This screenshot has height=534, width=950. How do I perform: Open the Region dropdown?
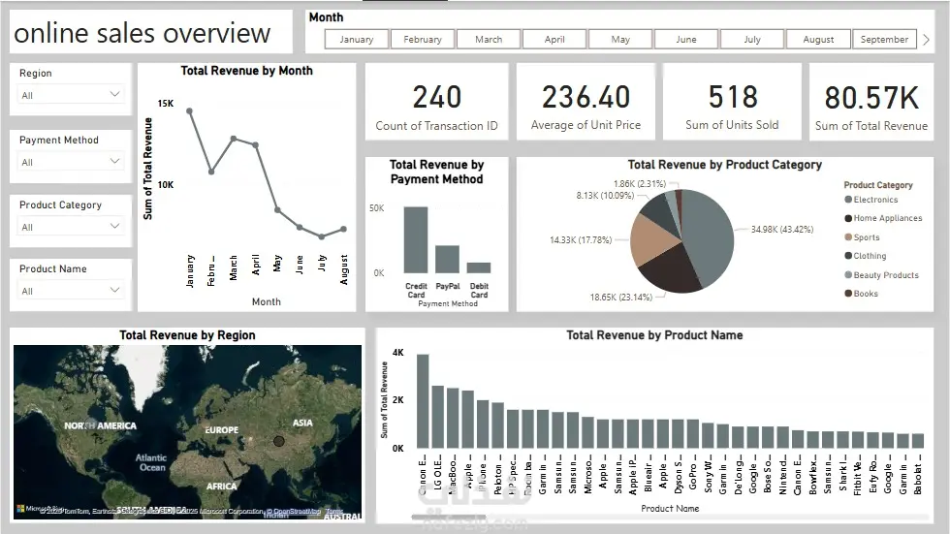tap(70, 94)
